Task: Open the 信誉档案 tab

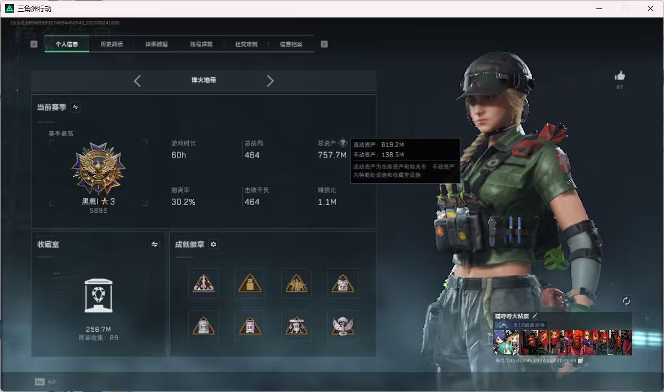Action: click(x=291, y=44)
